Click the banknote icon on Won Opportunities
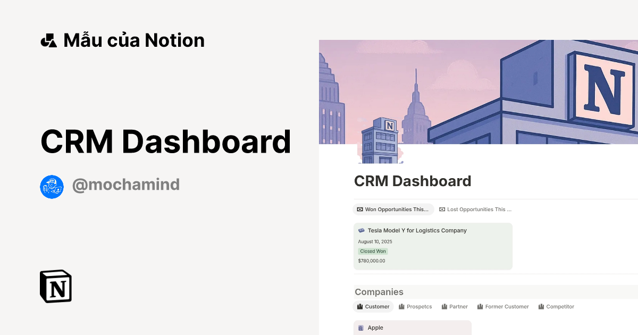This screenshot has width=638, height=335. pos(360,209)
